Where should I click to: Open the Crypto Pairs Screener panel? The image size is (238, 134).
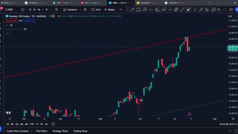pos(17,131)
